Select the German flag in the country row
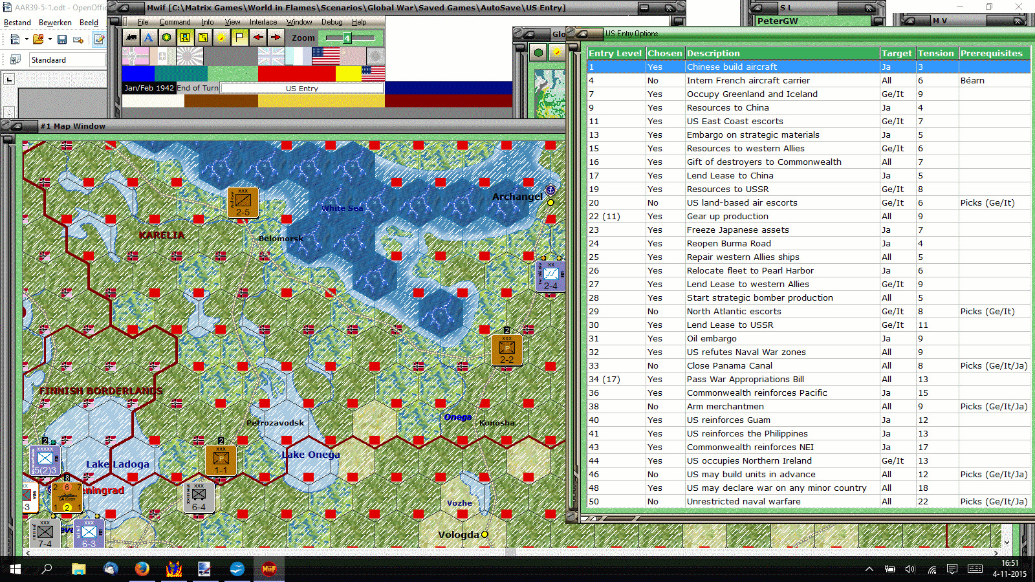1035x582 pixels. pos(136,56)
